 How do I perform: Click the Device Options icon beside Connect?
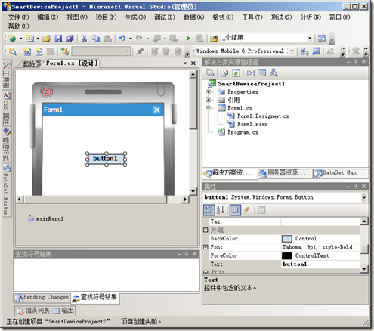[x=317, y=51]
